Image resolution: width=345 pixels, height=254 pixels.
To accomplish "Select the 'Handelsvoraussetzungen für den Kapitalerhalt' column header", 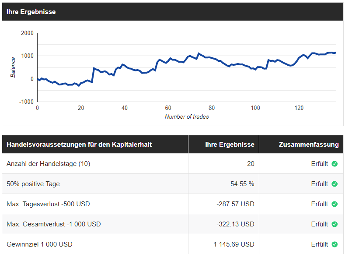I will 79,144.
